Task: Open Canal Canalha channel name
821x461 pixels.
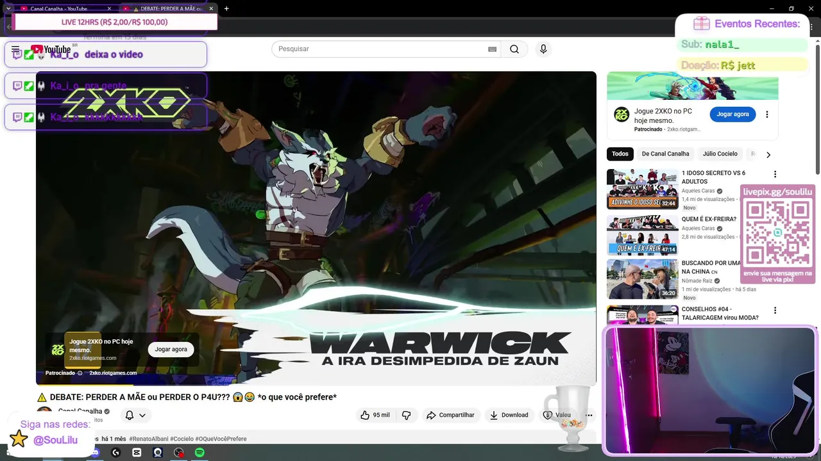Action: [x=80, y=411]
